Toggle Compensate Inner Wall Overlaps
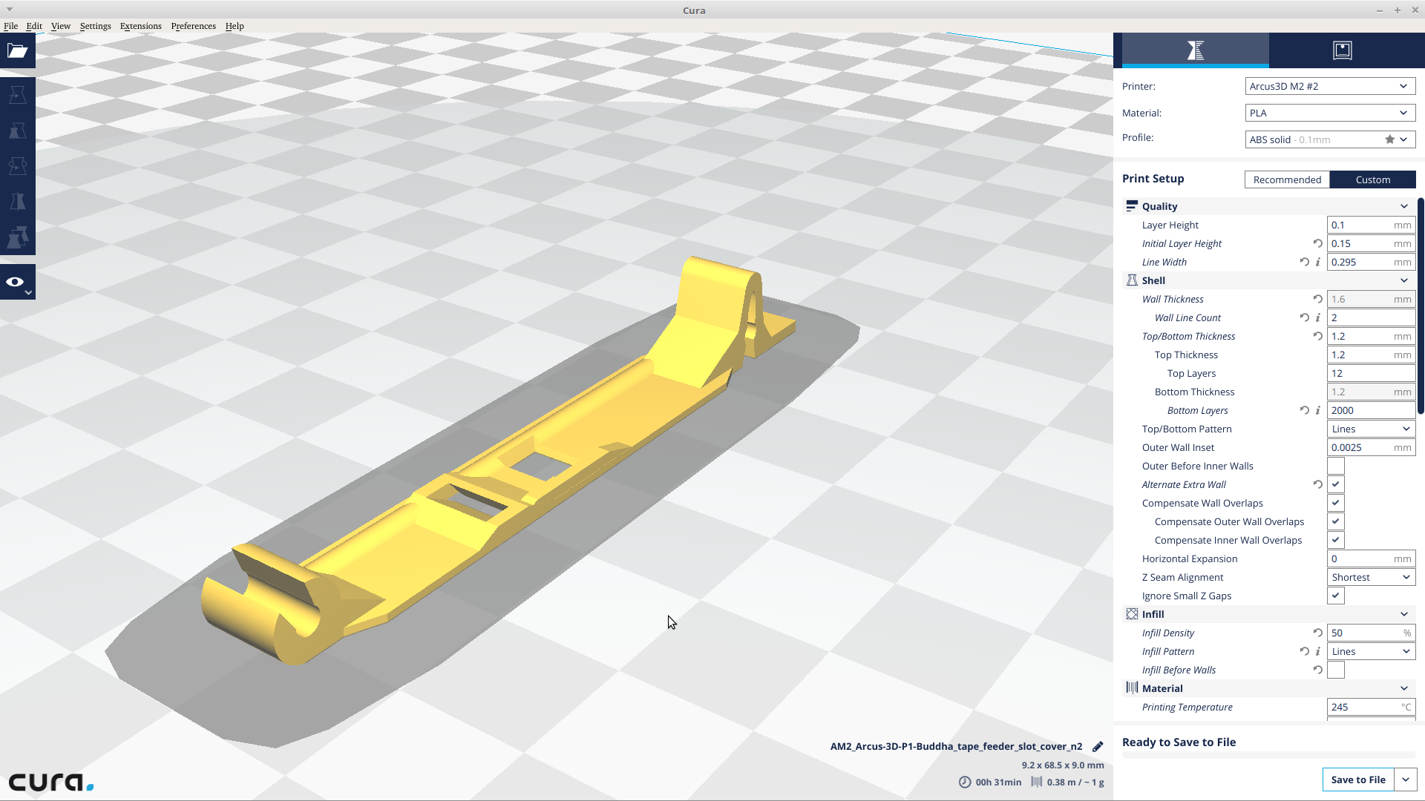Screen dimensions: 1425x801 (x=1335, y=540)
